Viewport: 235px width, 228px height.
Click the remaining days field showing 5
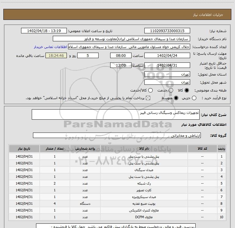click(x=88, y=55)
